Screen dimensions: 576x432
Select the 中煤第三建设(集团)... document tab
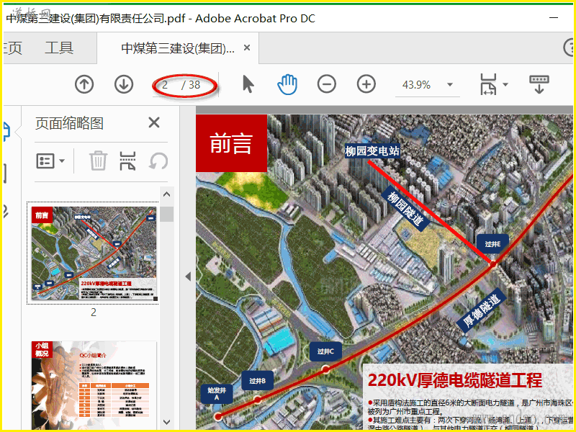click(x=178, y=48)
